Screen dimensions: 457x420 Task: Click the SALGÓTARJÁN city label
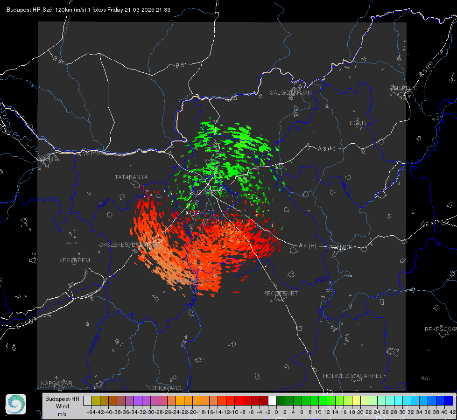290,93
